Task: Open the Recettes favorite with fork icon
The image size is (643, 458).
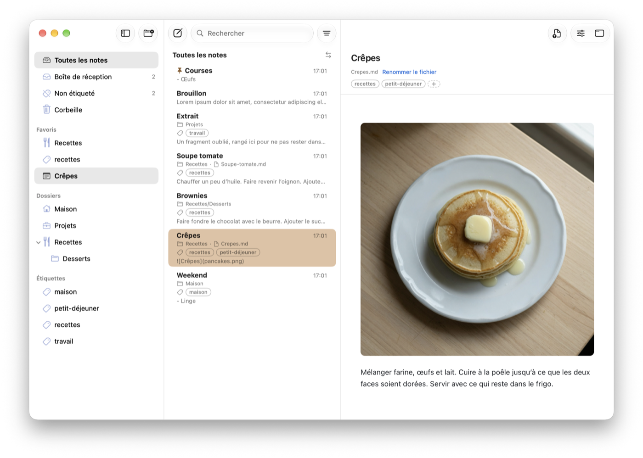Action: click(96, 143)
